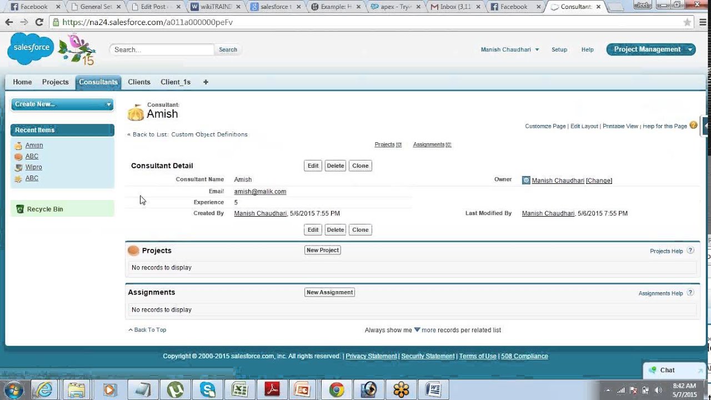The height and width of the screenshot is (400, 711).
Task: Open the Customize Page link
Action: [x=545, y=126]
